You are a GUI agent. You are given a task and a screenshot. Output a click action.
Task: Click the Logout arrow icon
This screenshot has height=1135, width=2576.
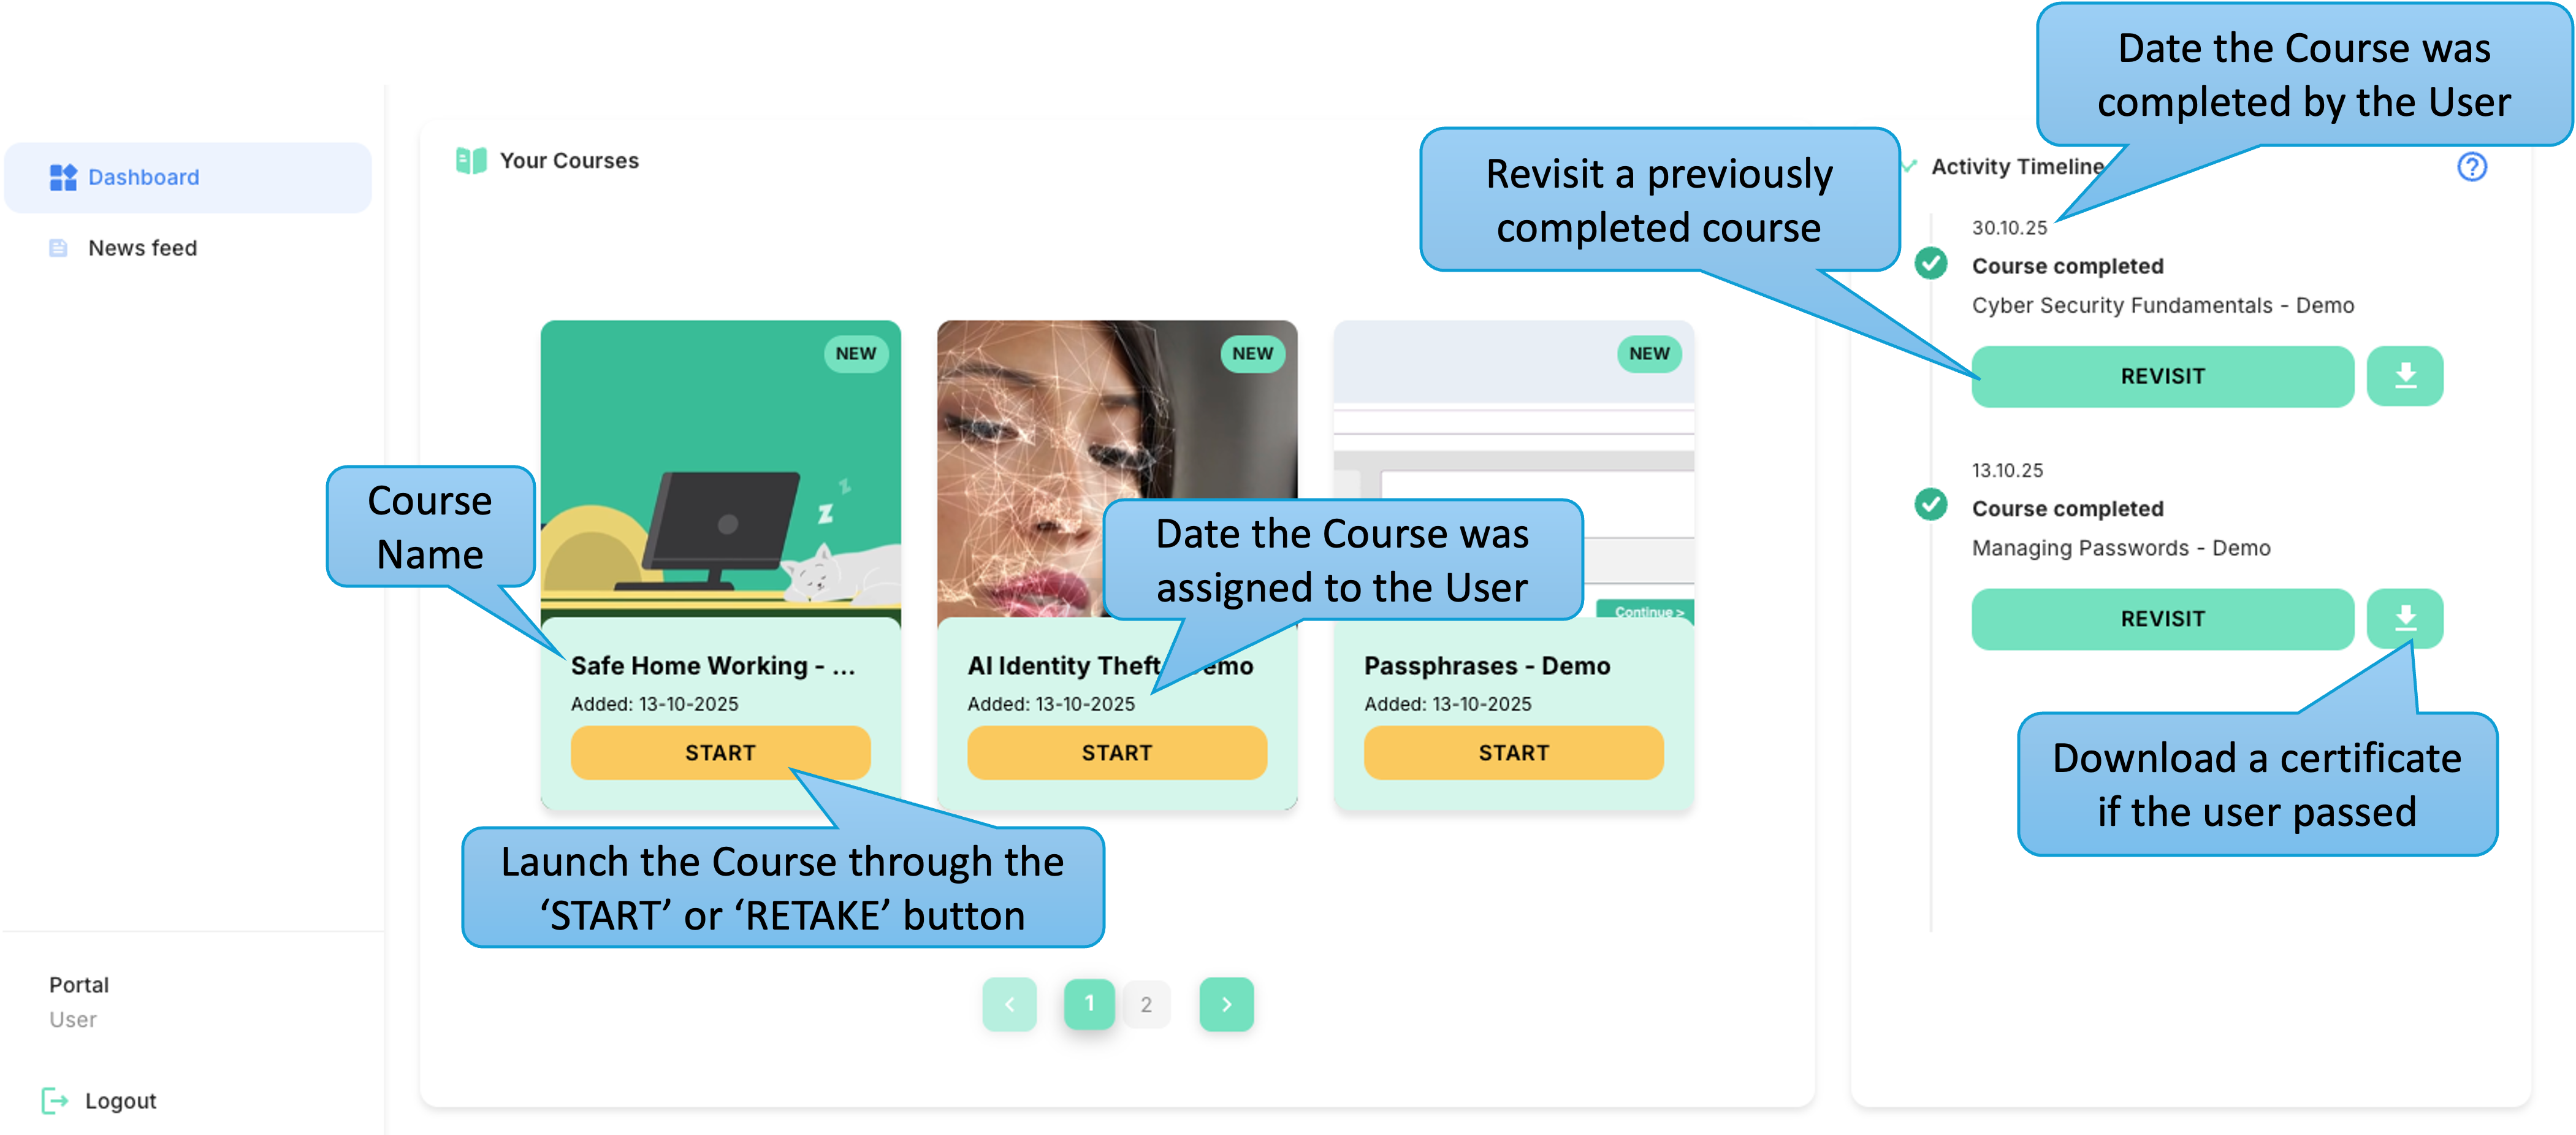click(56, 1100)
